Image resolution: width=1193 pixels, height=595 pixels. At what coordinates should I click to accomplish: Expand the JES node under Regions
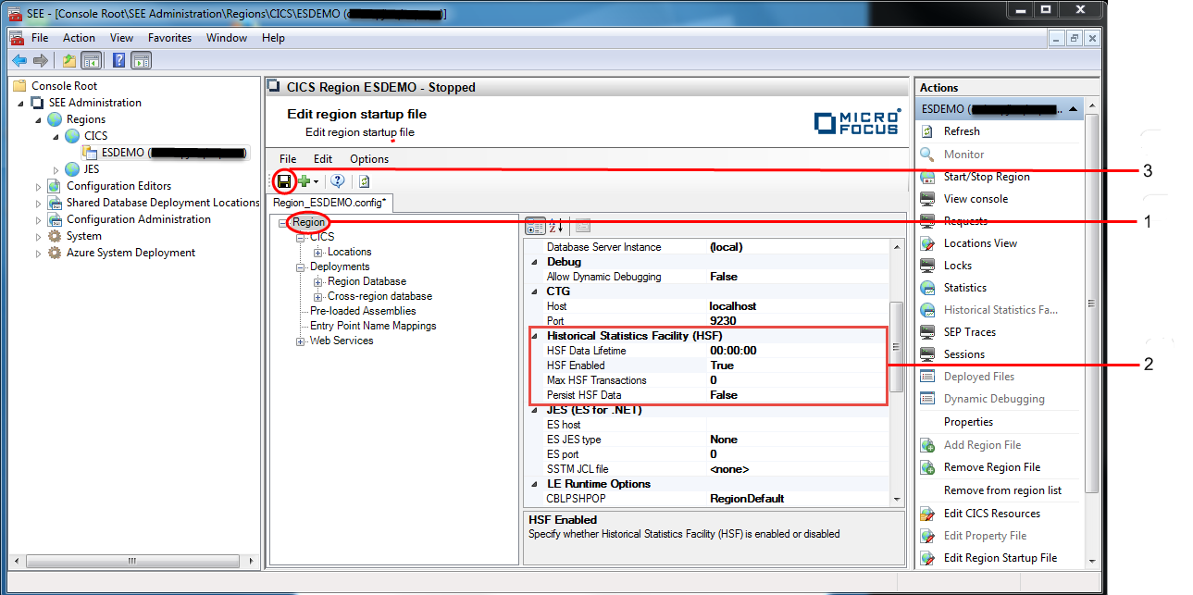[x=56, y=169]
